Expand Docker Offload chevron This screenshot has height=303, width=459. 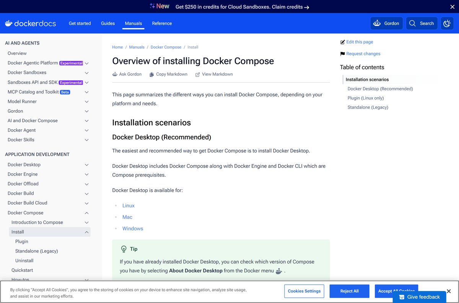(87, 184)
